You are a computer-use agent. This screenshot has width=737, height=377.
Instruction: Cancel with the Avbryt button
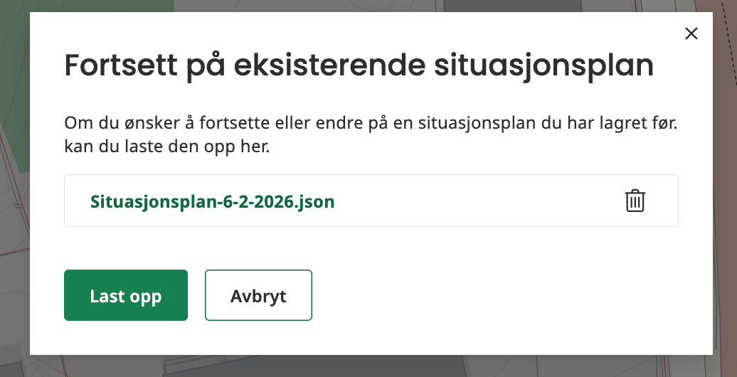coord(258,296)
